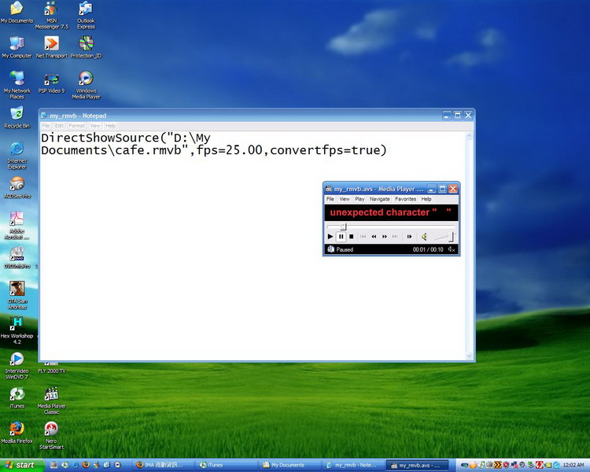Select the Nero StartSmart desktop icon
Viewport: 590px width, 472px height.
pyautogui.click(x=51, y=433)
